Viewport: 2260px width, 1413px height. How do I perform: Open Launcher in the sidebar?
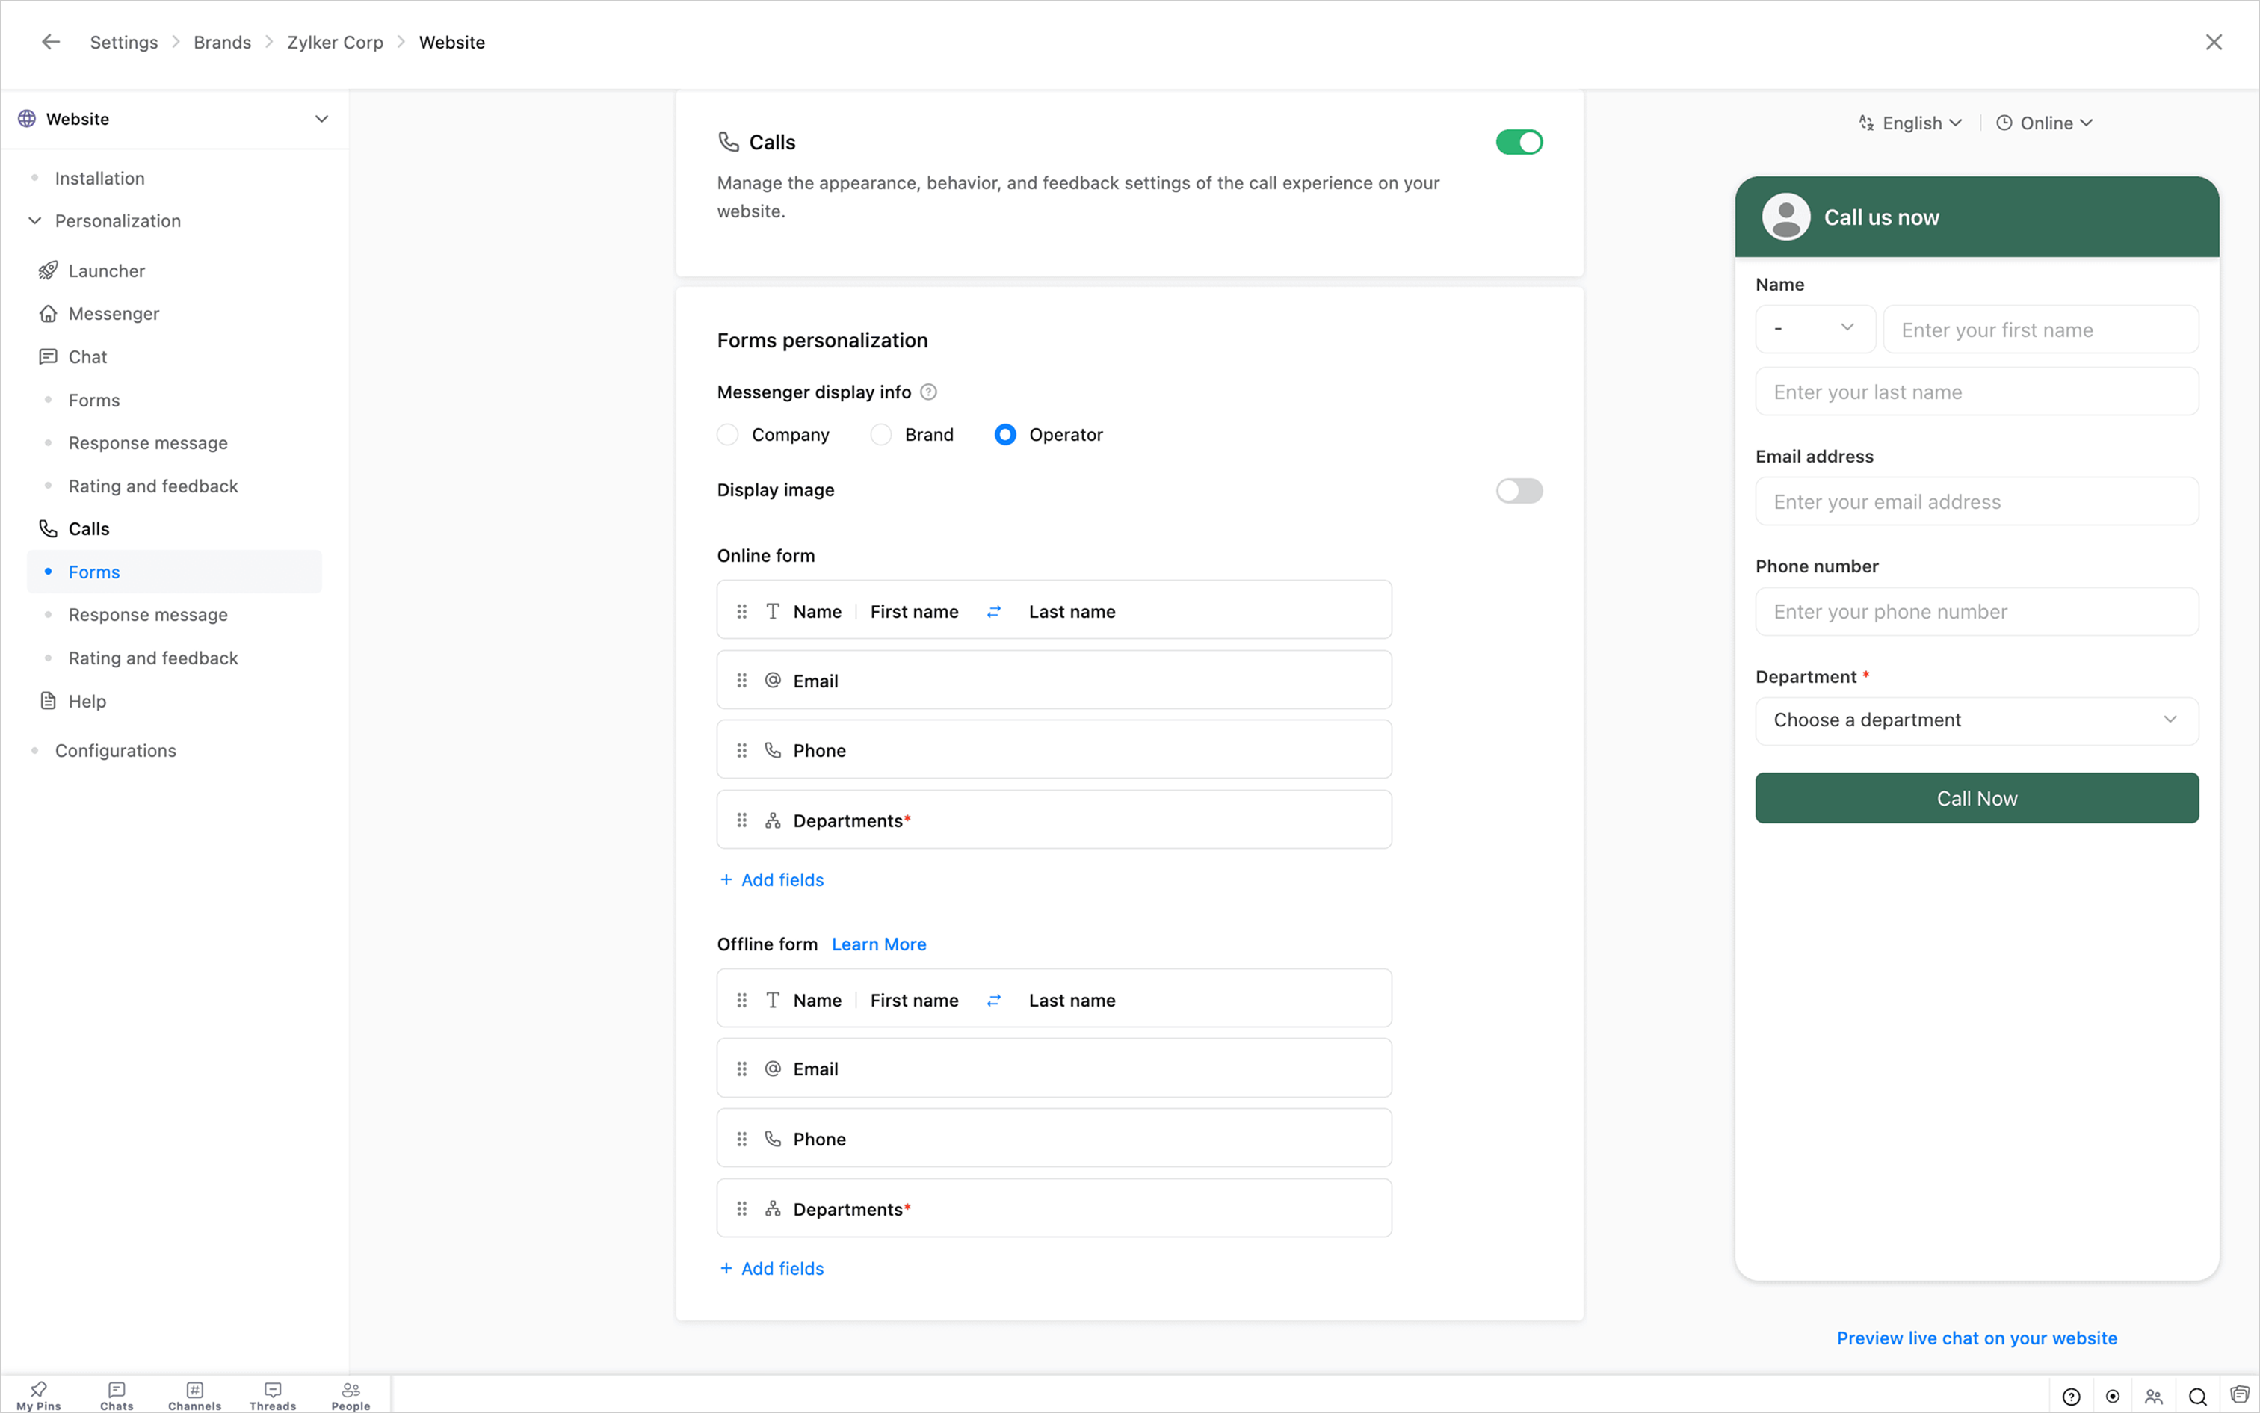[107, 271]
